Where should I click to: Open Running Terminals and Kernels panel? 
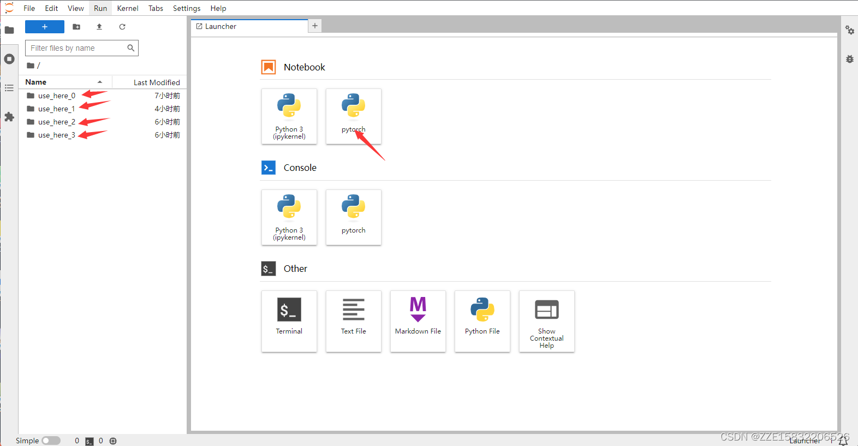point(9,59)
